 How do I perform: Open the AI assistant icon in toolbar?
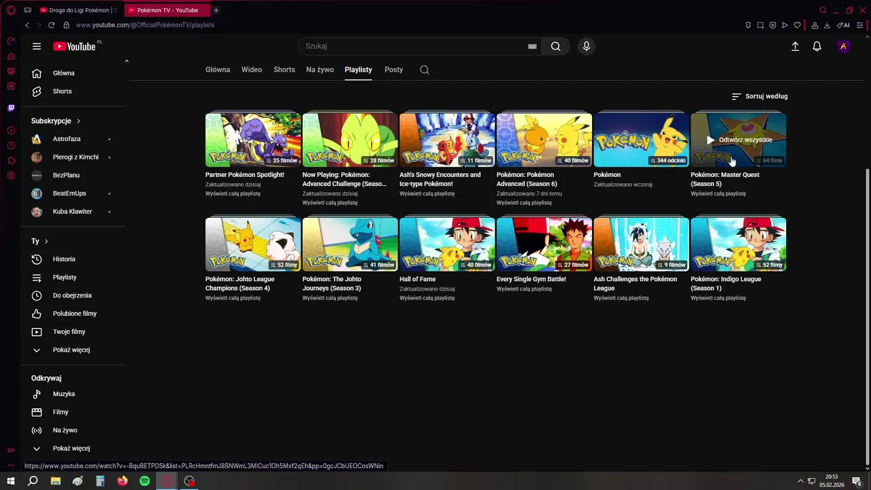843,25
